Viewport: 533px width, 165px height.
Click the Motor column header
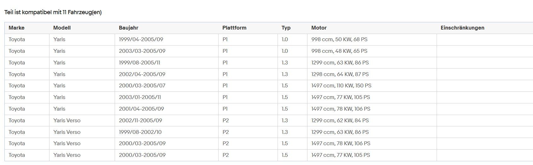click(x=319, y=28)
